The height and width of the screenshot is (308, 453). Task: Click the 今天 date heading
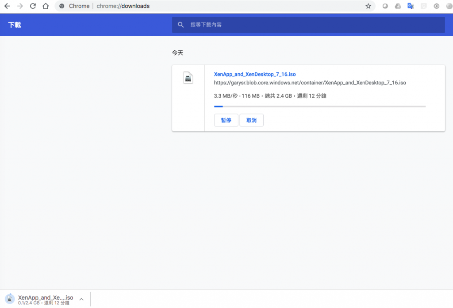tap(178, 53)
